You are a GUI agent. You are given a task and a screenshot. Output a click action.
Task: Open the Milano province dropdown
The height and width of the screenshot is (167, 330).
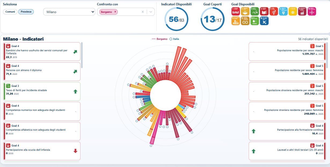(69, 12)
